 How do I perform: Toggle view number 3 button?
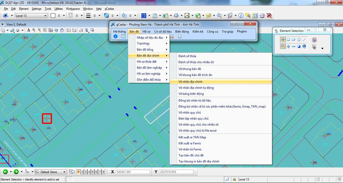click(86, 172)
